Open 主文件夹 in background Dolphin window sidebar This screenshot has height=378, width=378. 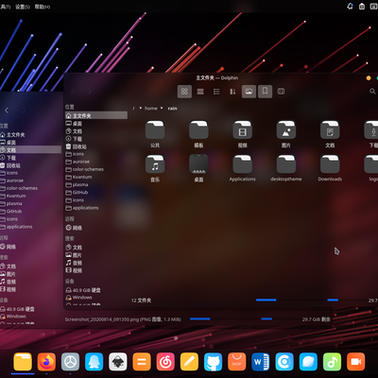30,134
